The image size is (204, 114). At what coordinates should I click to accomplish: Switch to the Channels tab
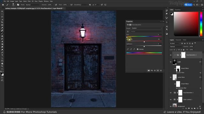(x=178, y=40)
